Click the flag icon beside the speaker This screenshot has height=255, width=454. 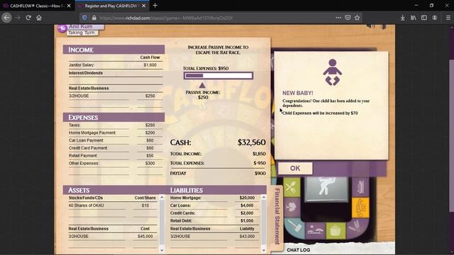pyautogui.click(x=383, y=27)
